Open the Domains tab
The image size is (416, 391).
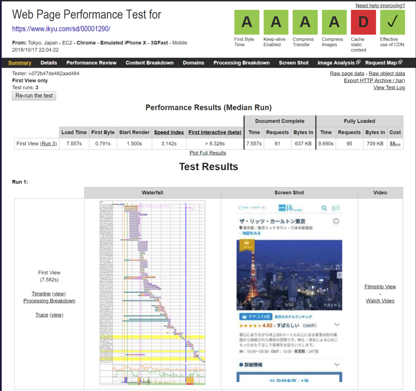click(x=193, y=63)
